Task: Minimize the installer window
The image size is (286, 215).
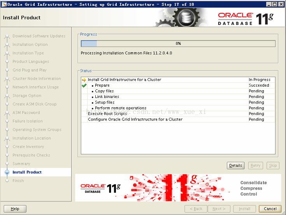Action: (x=269, y=4)
